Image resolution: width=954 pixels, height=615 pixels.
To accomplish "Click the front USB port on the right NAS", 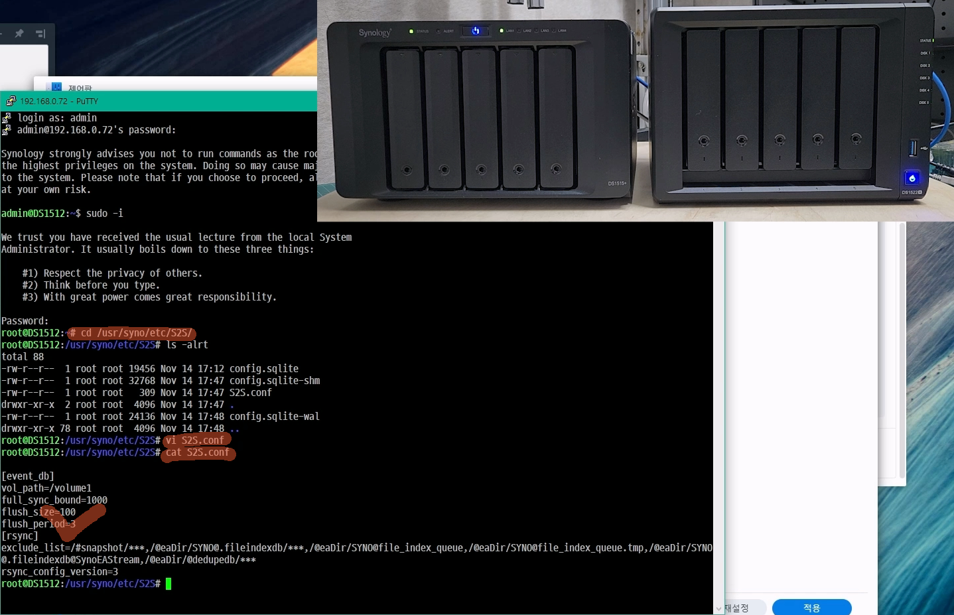I will 913,148.
